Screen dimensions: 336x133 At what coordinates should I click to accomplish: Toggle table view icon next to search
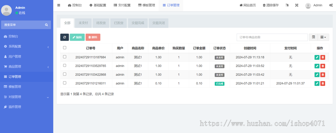[313, 37]
